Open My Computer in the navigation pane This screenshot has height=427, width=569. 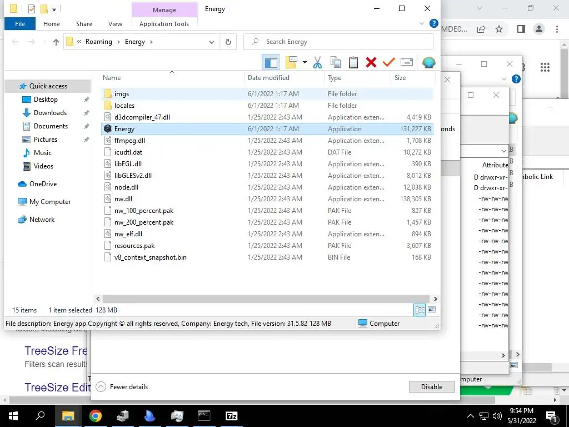tap(50, 202)
